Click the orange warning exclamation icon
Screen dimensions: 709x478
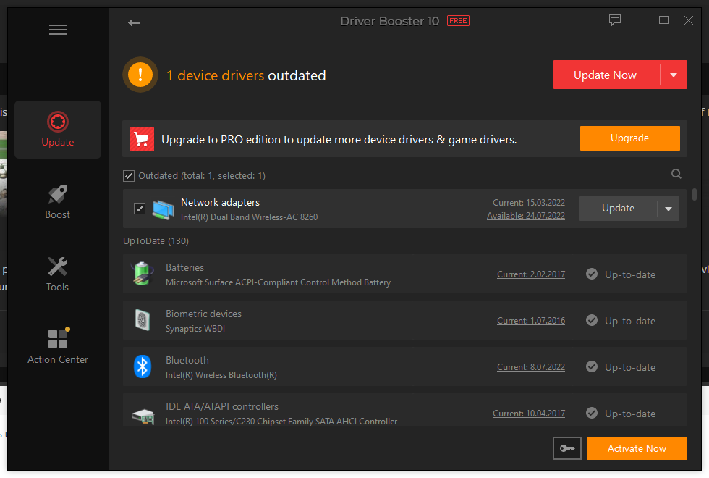(x=140, y=74)
